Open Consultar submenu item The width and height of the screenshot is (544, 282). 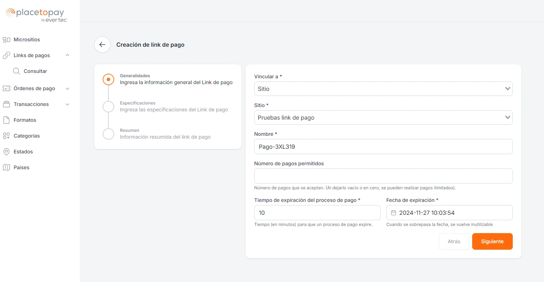[35, 71]
